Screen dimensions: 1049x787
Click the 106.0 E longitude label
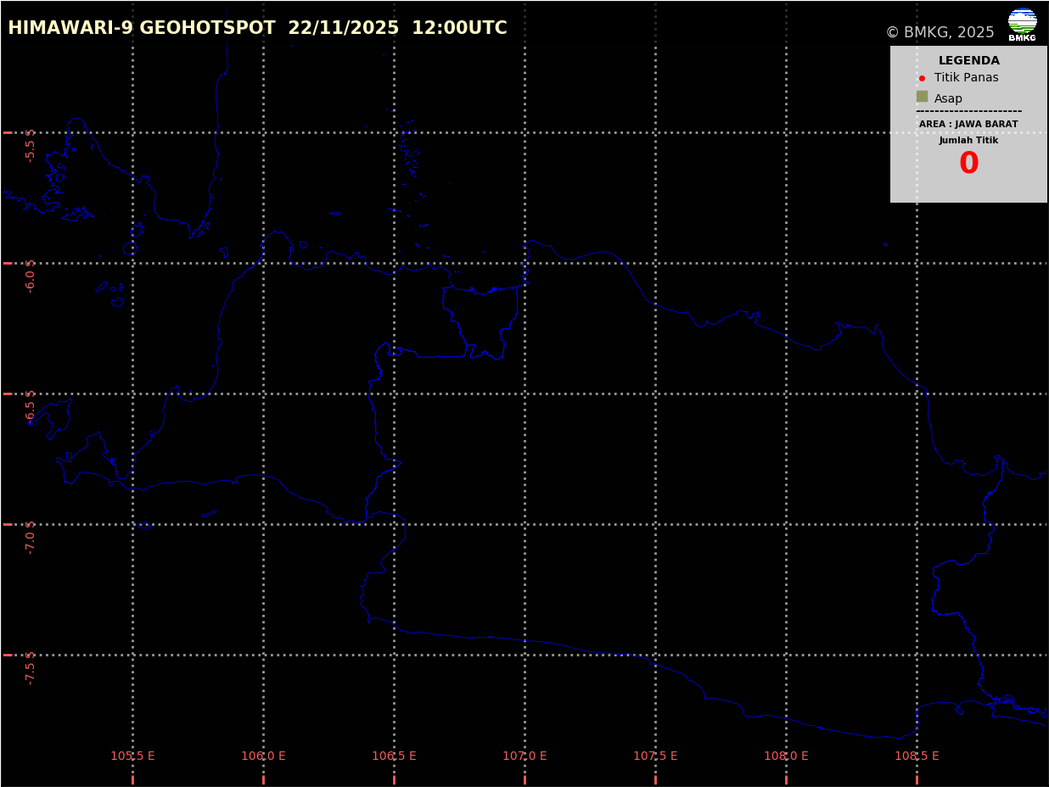[x=263, y=756]
